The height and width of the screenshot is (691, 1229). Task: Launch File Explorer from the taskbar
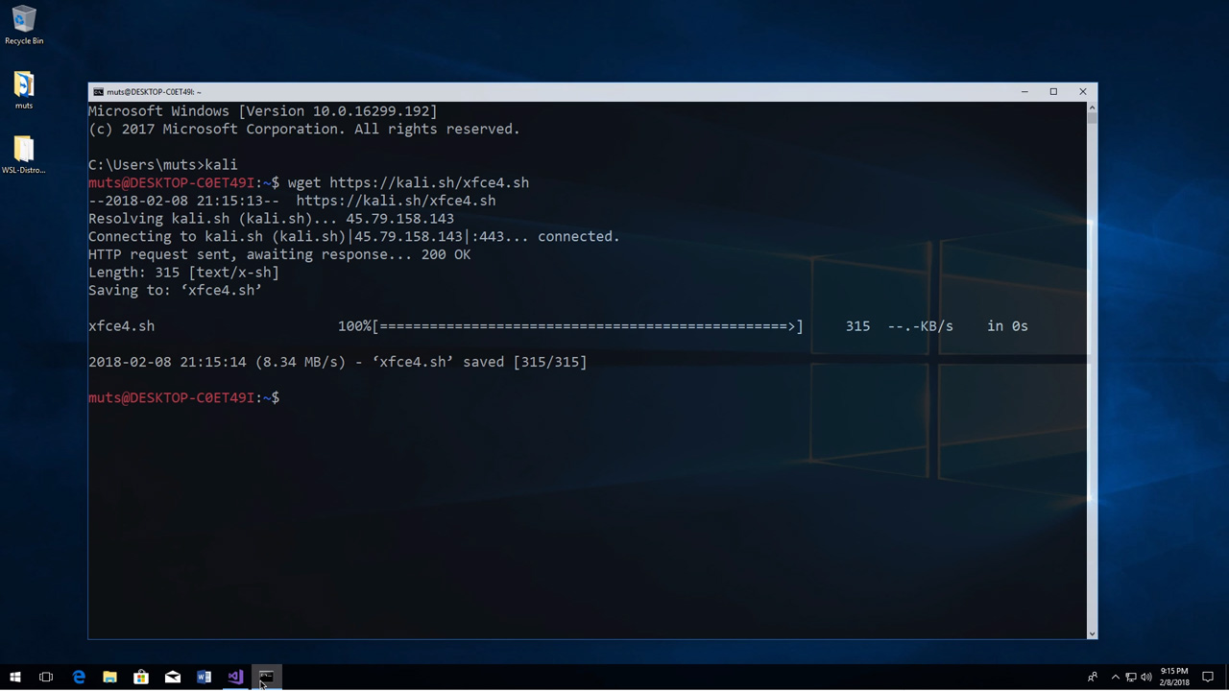(x=109, y=678)
